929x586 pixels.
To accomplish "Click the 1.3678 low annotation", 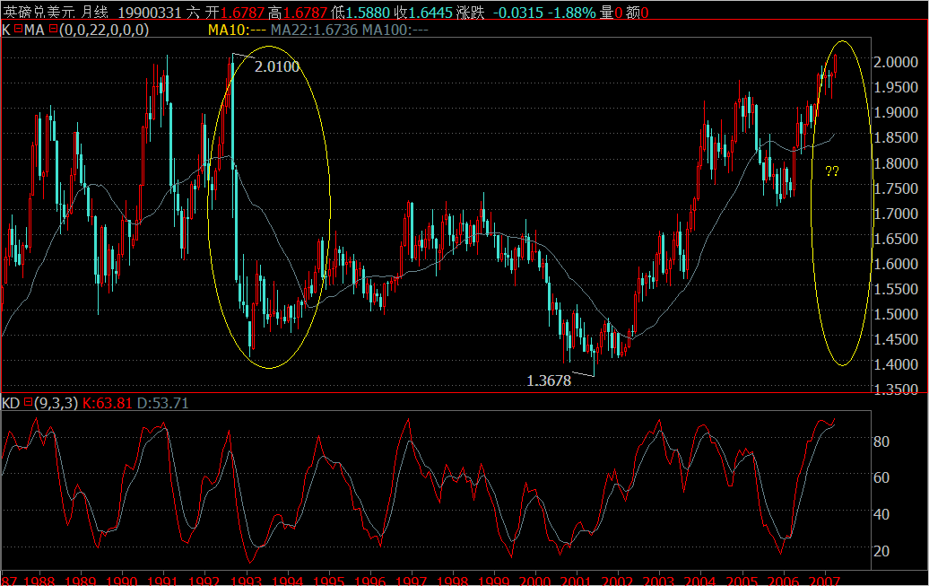I will (x=549, y=380).
